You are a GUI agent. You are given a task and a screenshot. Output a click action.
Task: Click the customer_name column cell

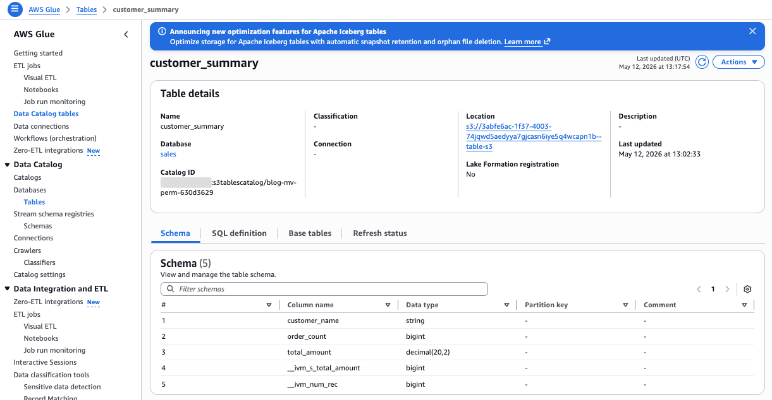[x=313, y=321]
